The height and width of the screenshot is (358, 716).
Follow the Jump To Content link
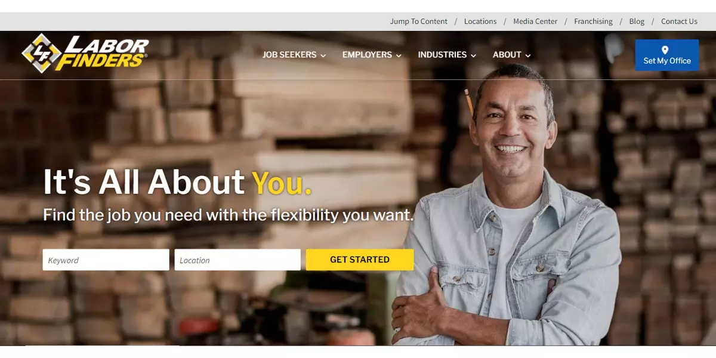(419, 21)
